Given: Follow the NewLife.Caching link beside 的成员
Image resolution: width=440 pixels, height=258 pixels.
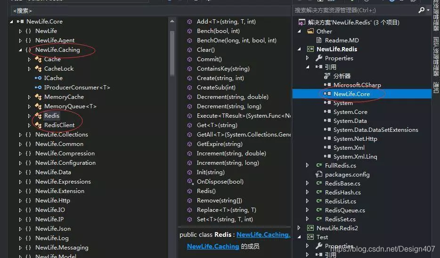Looking at the screenshot, I should pyautogui.click(x=213, y=246).
